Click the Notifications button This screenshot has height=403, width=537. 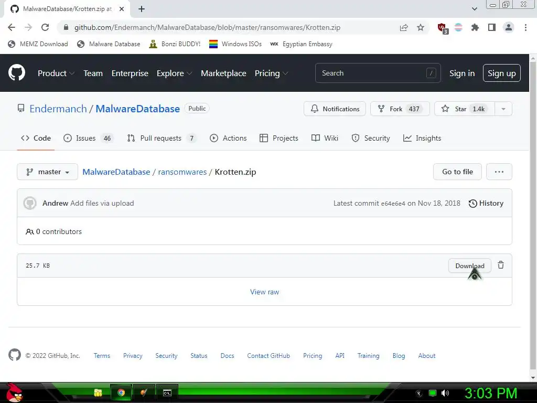[335, 109]
